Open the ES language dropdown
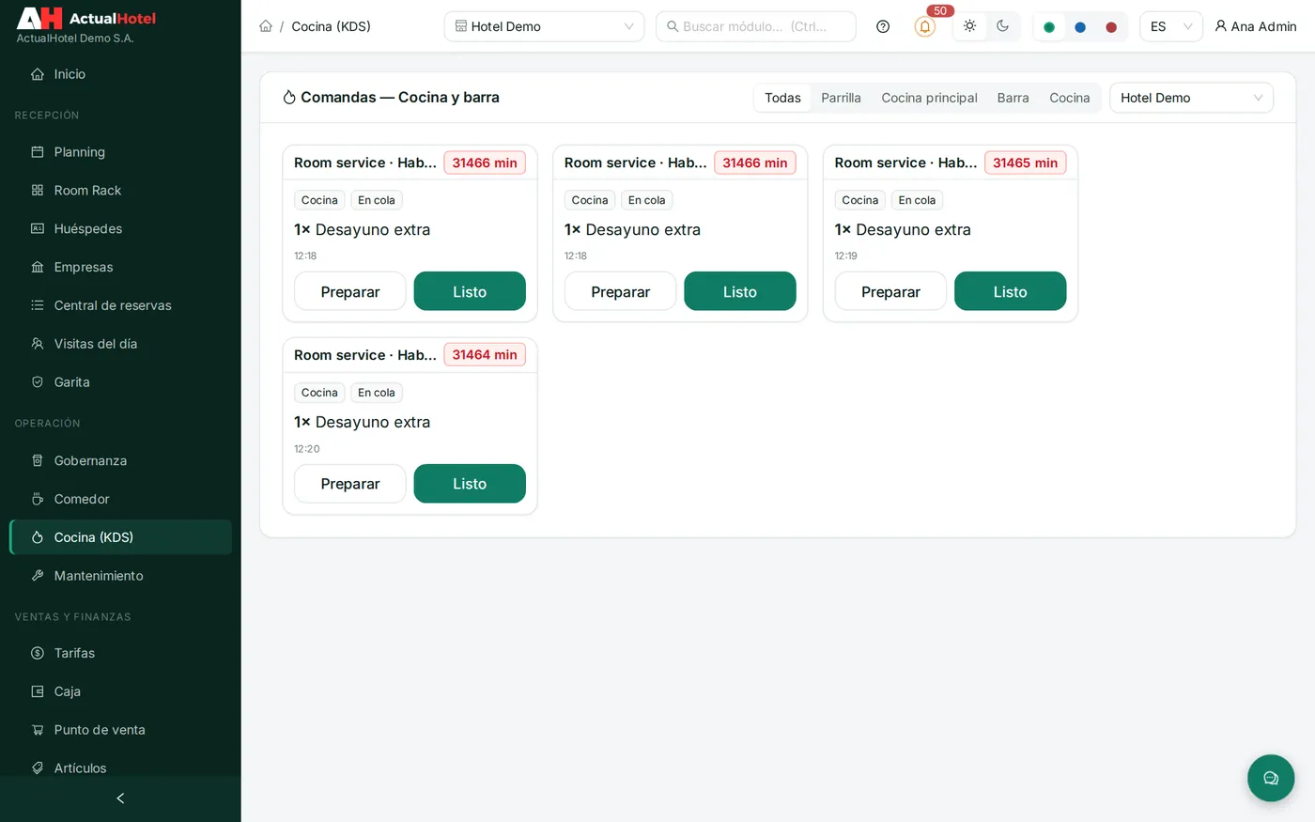 [1171, 26]
